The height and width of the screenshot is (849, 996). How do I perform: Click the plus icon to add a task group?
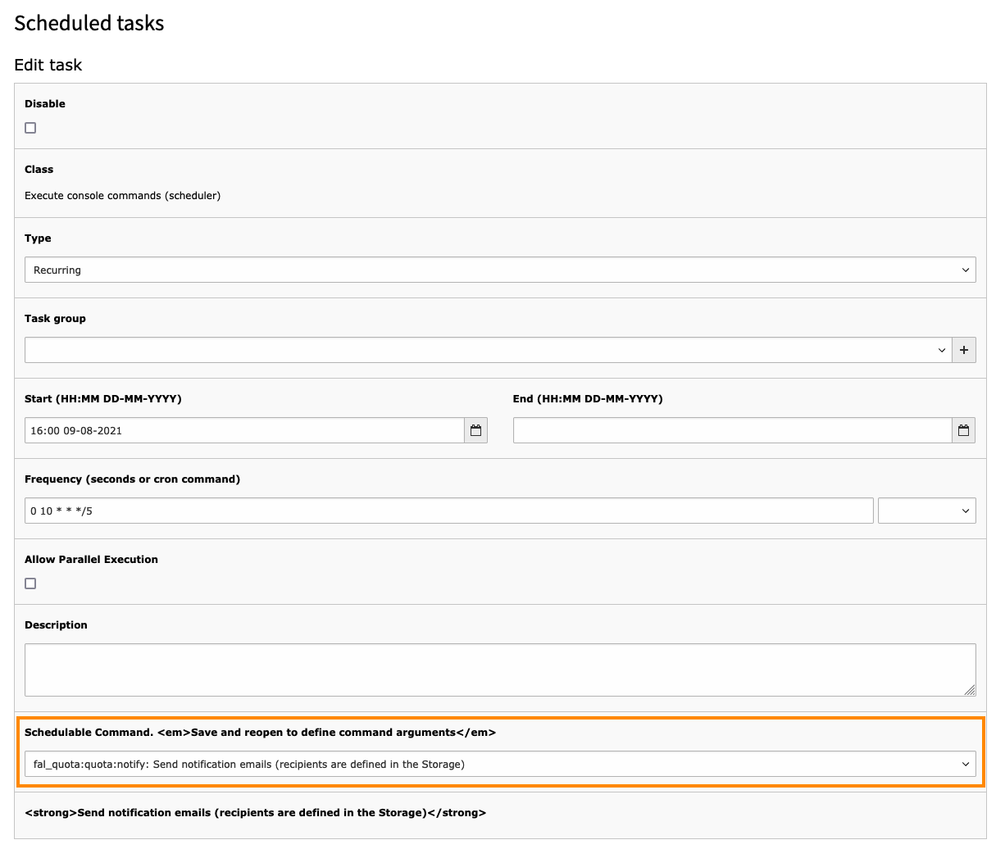click(964, 349)
